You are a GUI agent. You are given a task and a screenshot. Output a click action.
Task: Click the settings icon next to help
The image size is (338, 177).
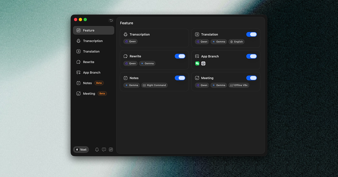111,150
